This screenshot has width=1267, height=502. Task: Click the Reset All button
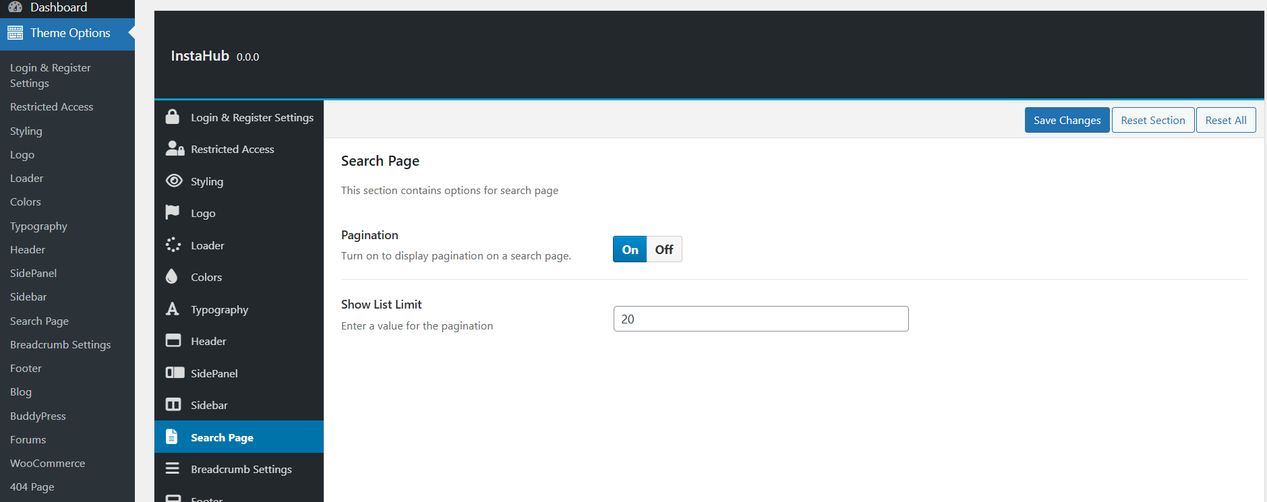(1225, 120)
